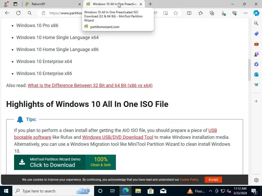The width and height of the screenshot is (262, 196).
Task: Click the address bar URL
Action: (65, 13)
